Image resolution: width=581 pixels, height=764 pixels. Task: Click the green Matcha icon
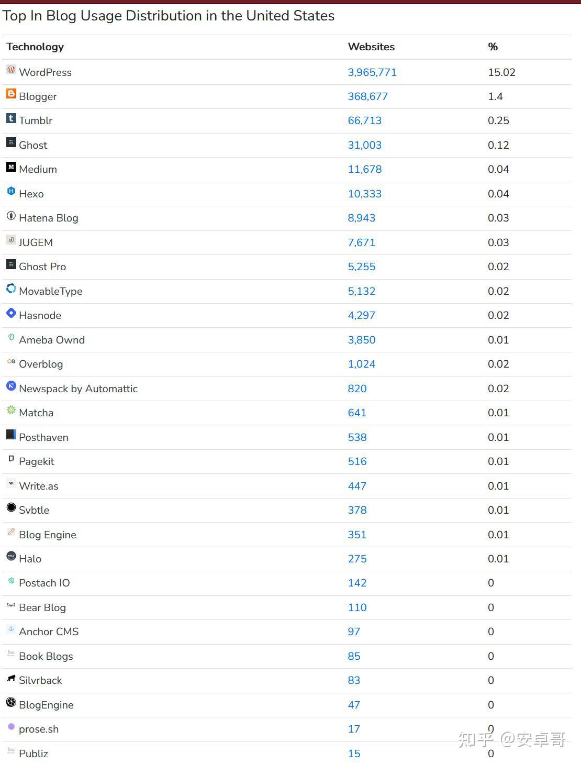click(x=11, y=410)
